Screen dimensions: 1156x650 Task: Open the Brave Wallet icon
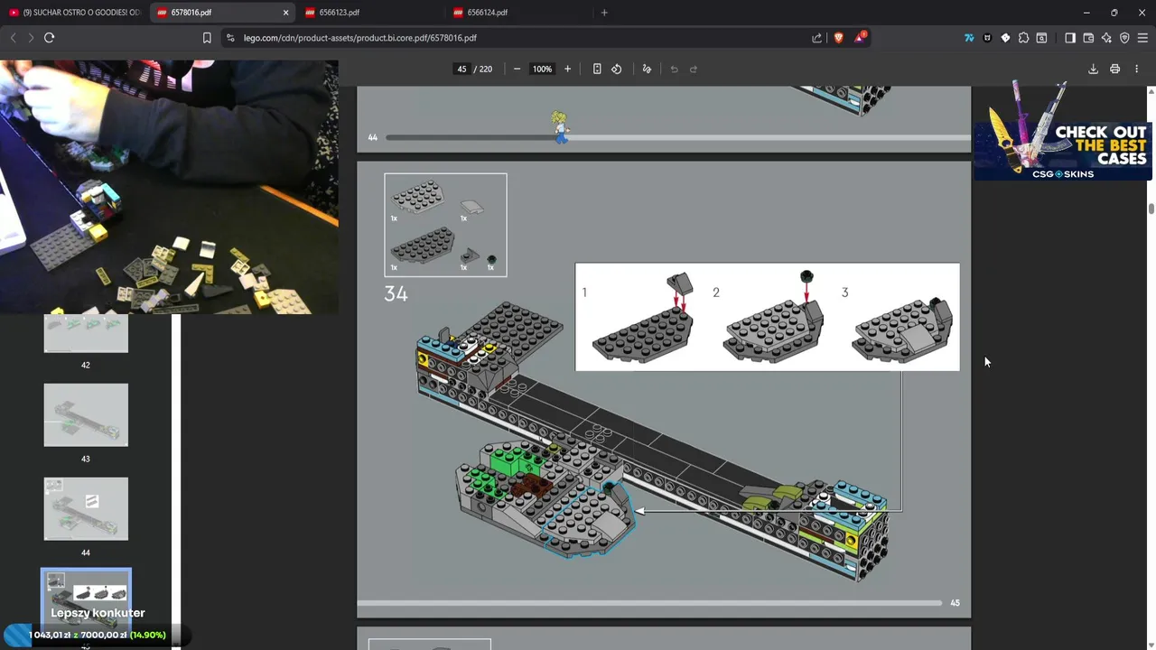click(1088, 38)
